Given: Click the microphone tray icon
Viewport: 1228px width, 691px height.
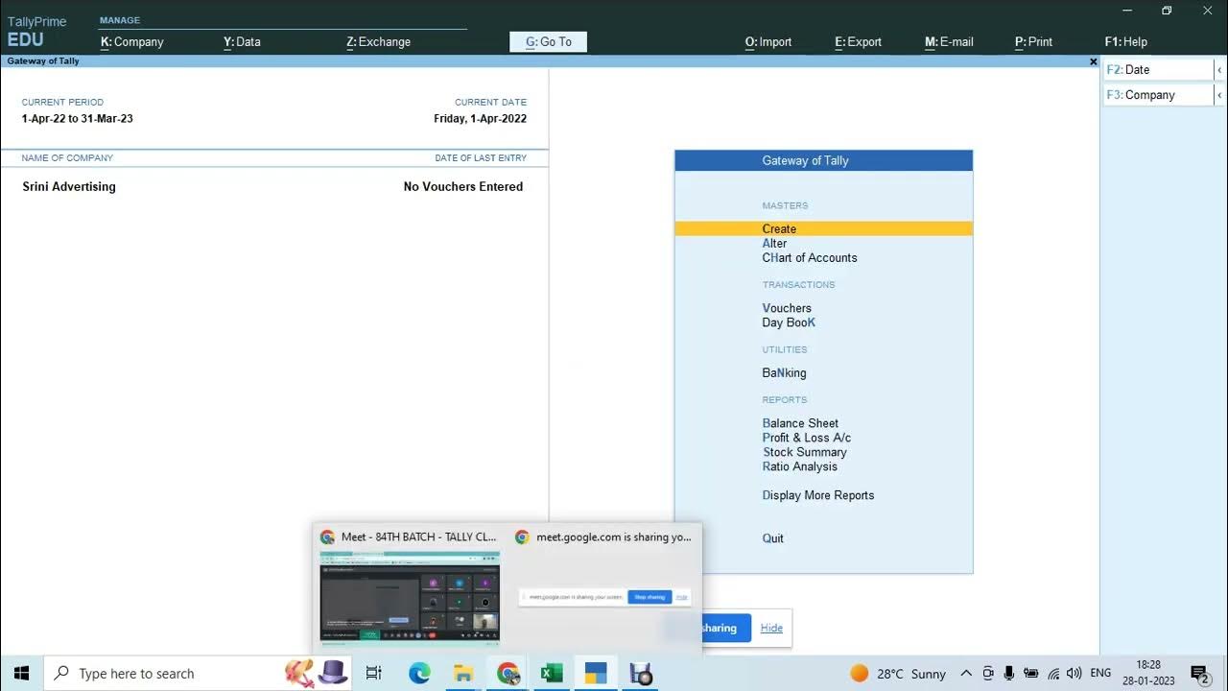Looking at the screenshot, I should (1010, 674).
